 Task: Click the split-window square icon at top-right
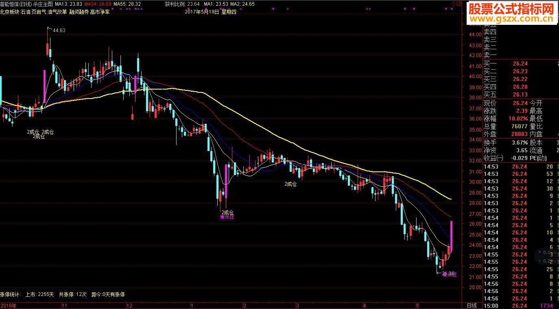459,4
